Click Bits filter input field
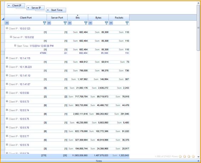 [78, 23]
